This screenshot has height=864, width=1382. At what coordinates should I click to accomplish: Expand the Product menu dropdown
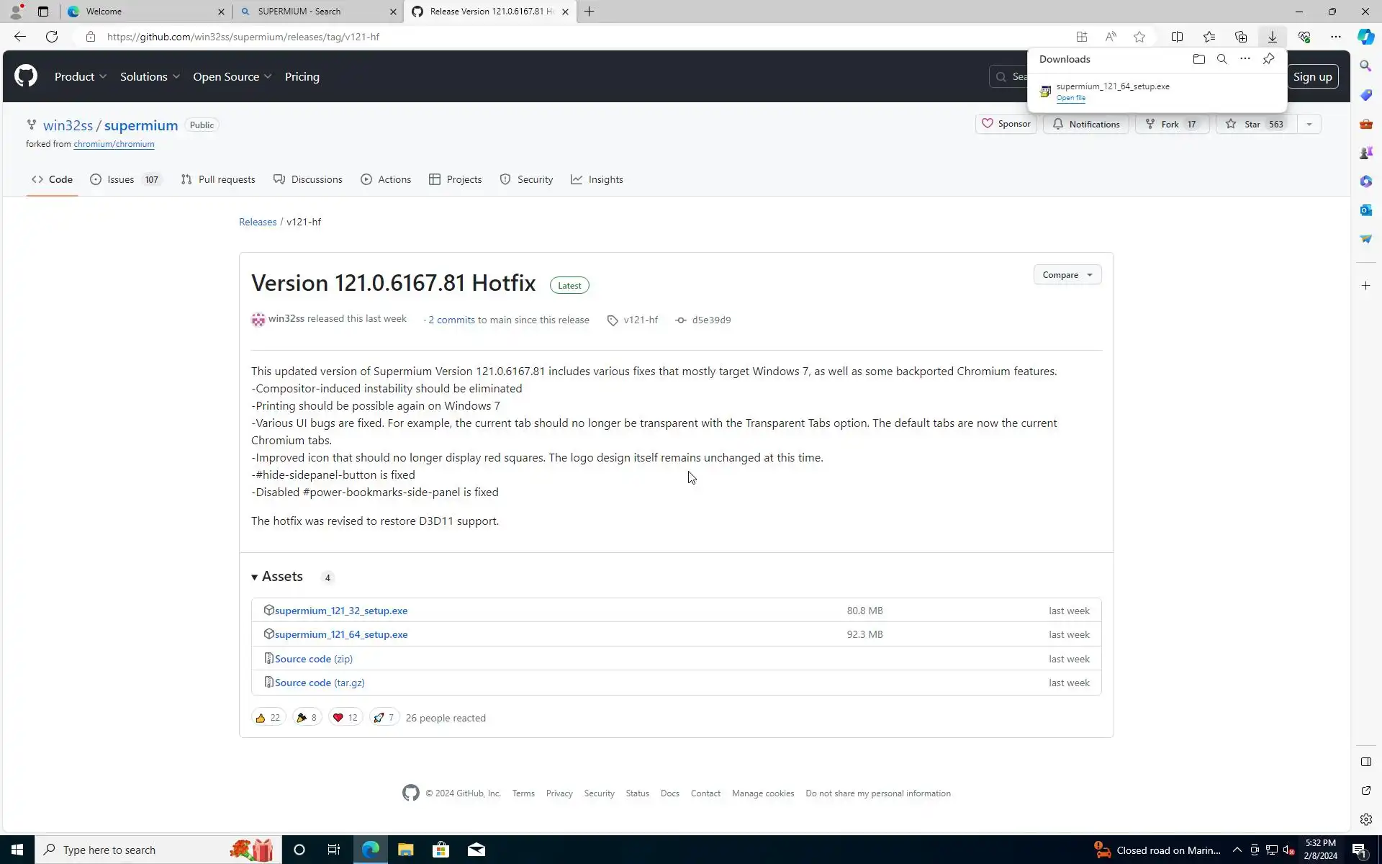coord(81,76)
